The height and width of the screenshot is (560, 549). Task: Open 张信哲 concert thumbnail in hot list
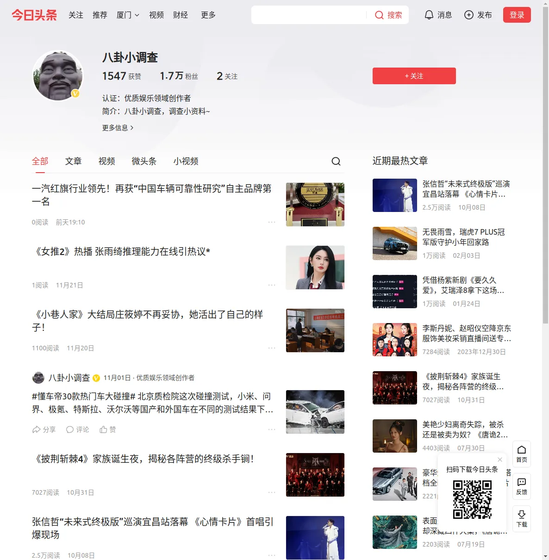[395, 195]
